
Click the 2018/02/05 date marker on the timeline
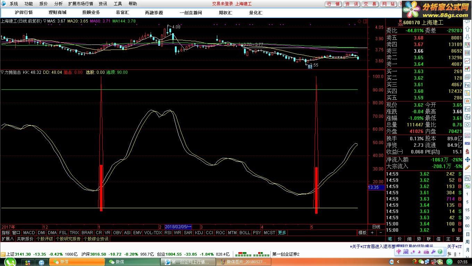click(x=178, y=227)
